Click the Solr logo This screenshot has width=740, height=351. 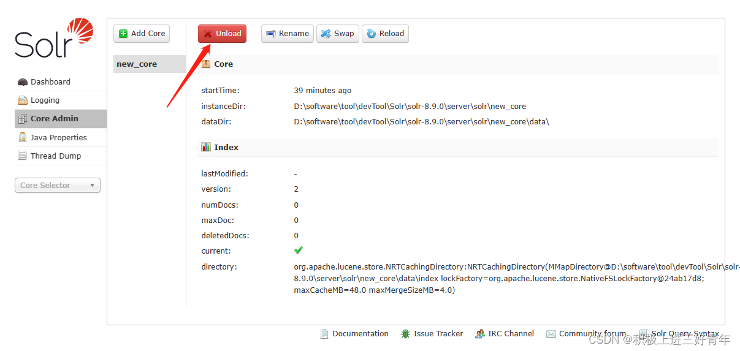click(54, 38)
